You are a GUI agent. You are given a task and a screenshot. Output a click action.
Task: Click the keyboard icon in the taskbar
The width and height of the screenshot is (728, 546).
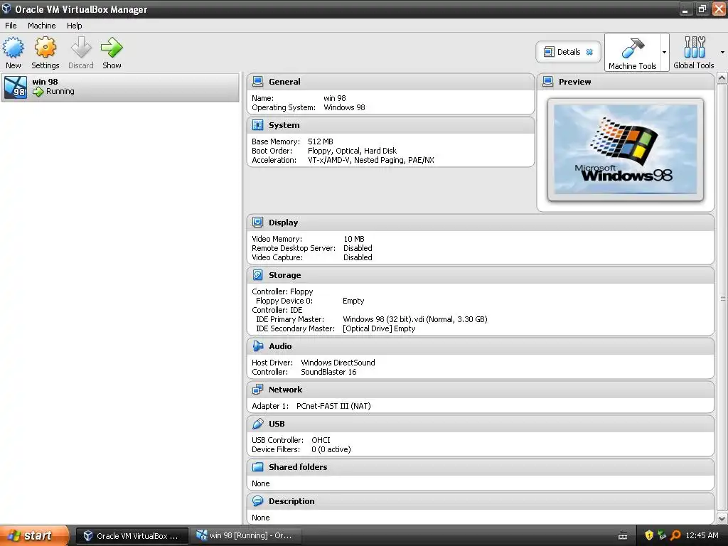(623, 536)
